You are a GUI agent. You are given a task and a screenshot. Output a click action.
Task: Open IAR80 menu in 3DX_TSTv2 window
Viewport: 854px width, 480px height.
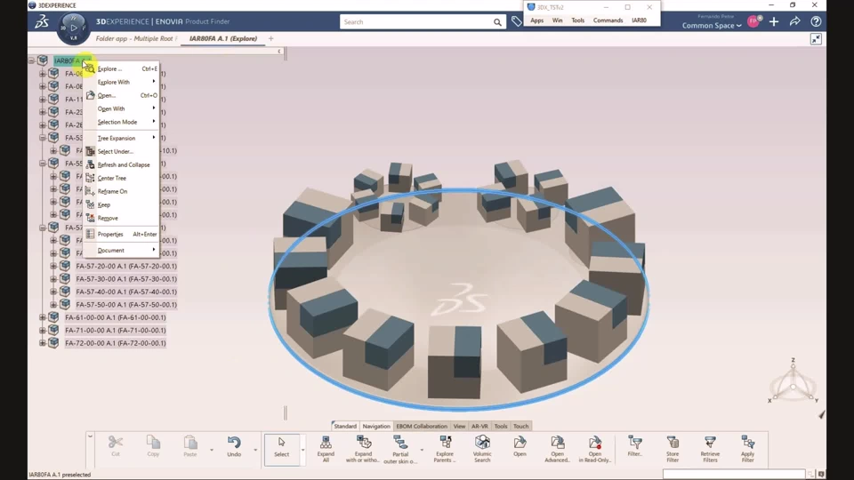pyautogui.click(x=639, y=20)
